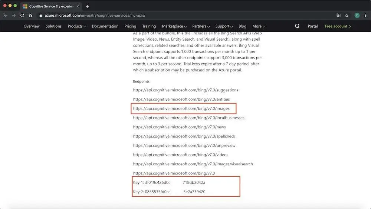Open the Overview nav item
Screen dimensions: 371x209
coord(32,26)
